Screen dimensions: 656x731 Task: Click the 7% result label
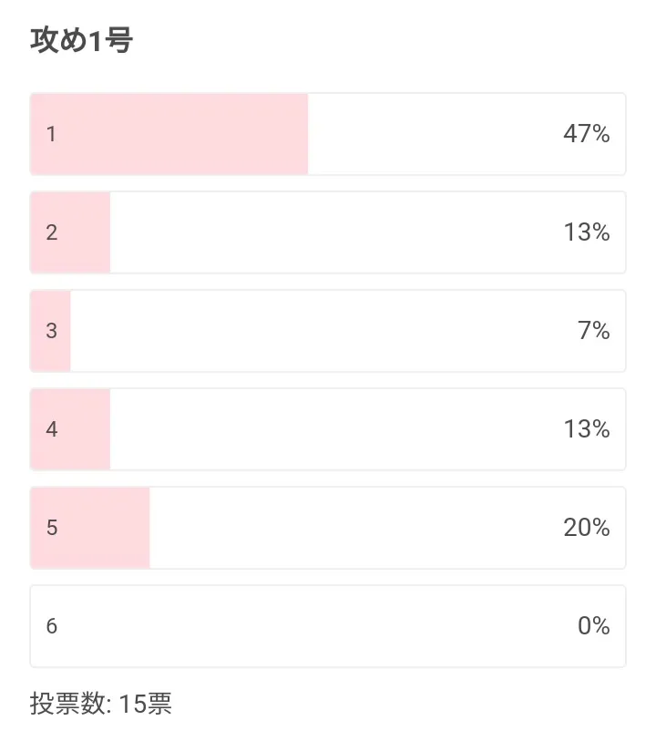(x=593, y=331)
